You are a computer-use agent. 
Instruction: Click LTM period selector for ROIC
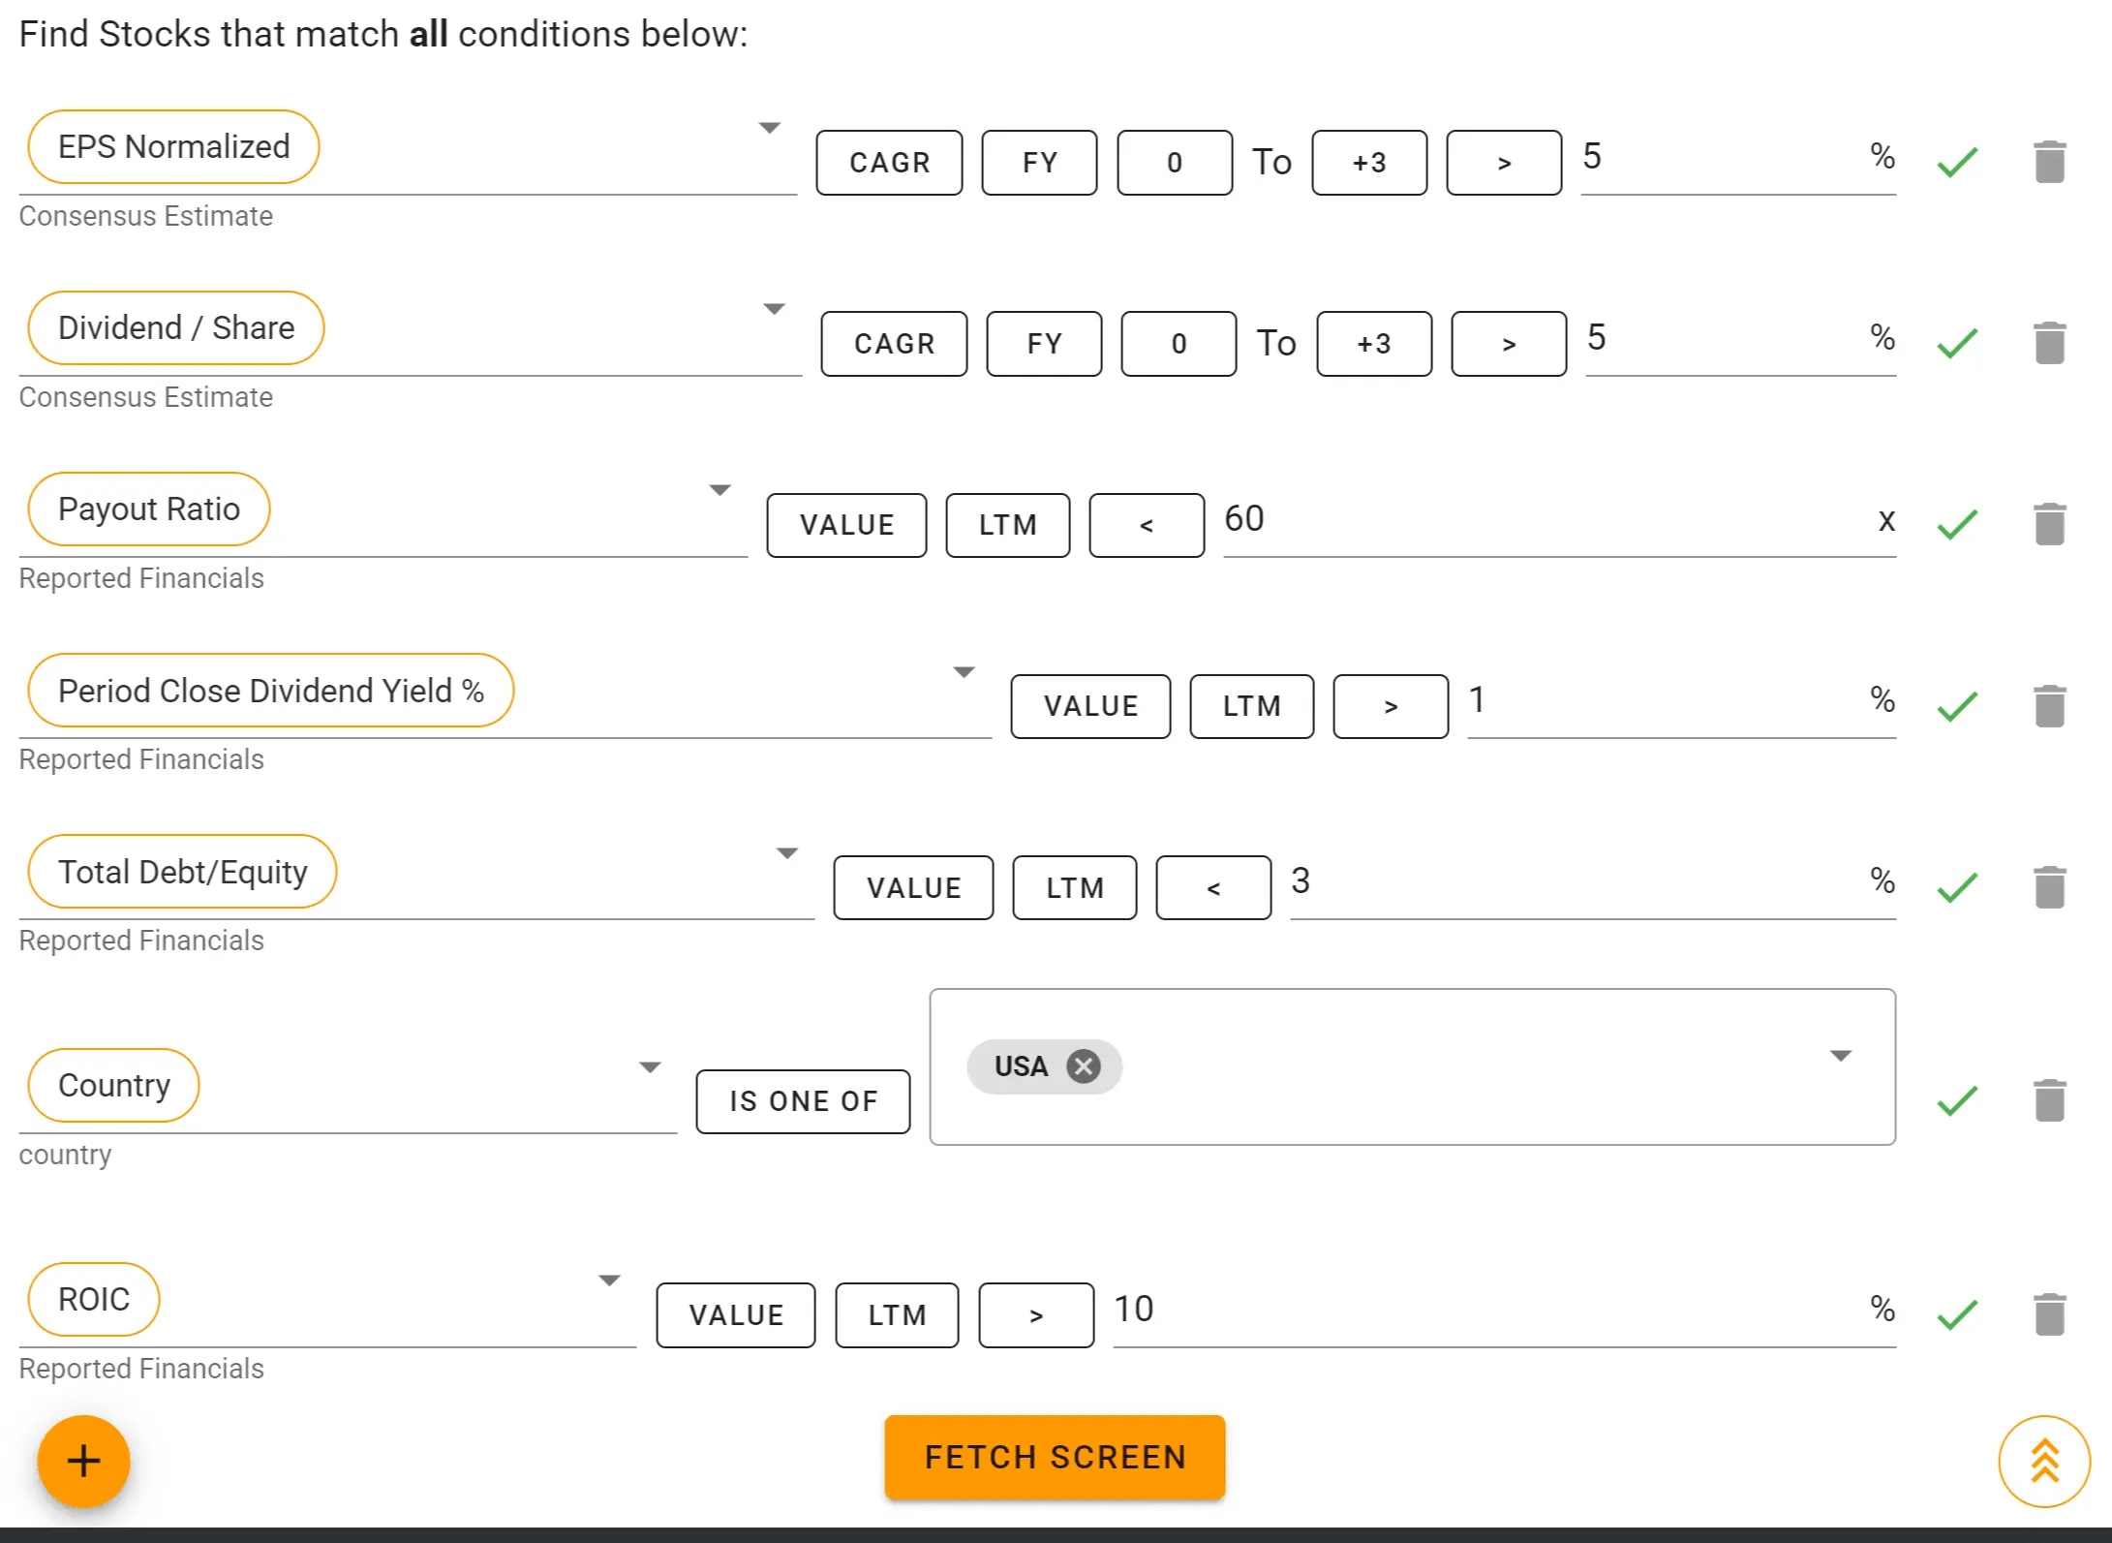point(897,1315)
